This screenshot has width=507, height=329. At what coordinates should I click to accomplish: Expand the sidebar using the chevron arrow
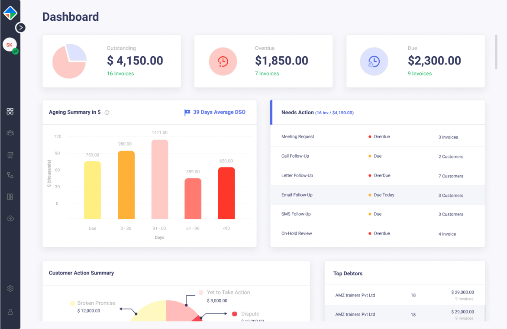point(20,27)
